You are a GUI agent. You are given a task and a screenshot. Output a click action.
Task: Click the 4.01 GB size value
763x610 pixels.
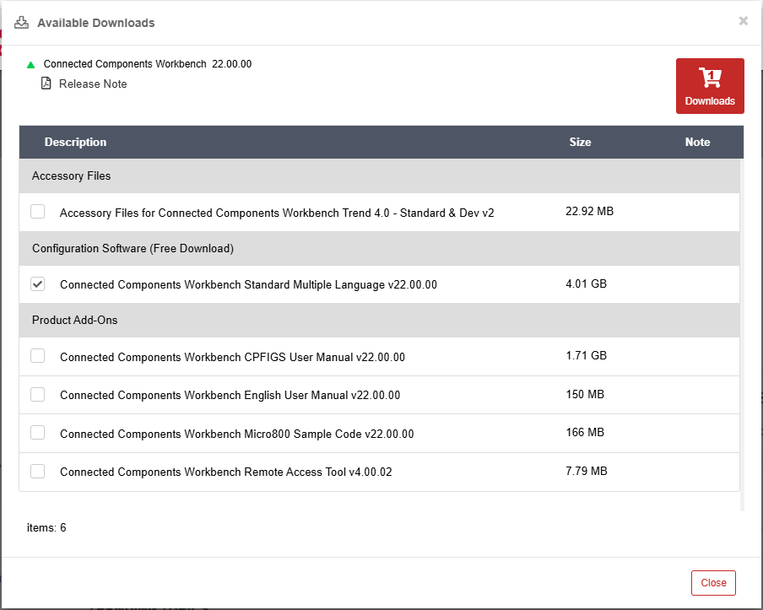coord(586,283)
